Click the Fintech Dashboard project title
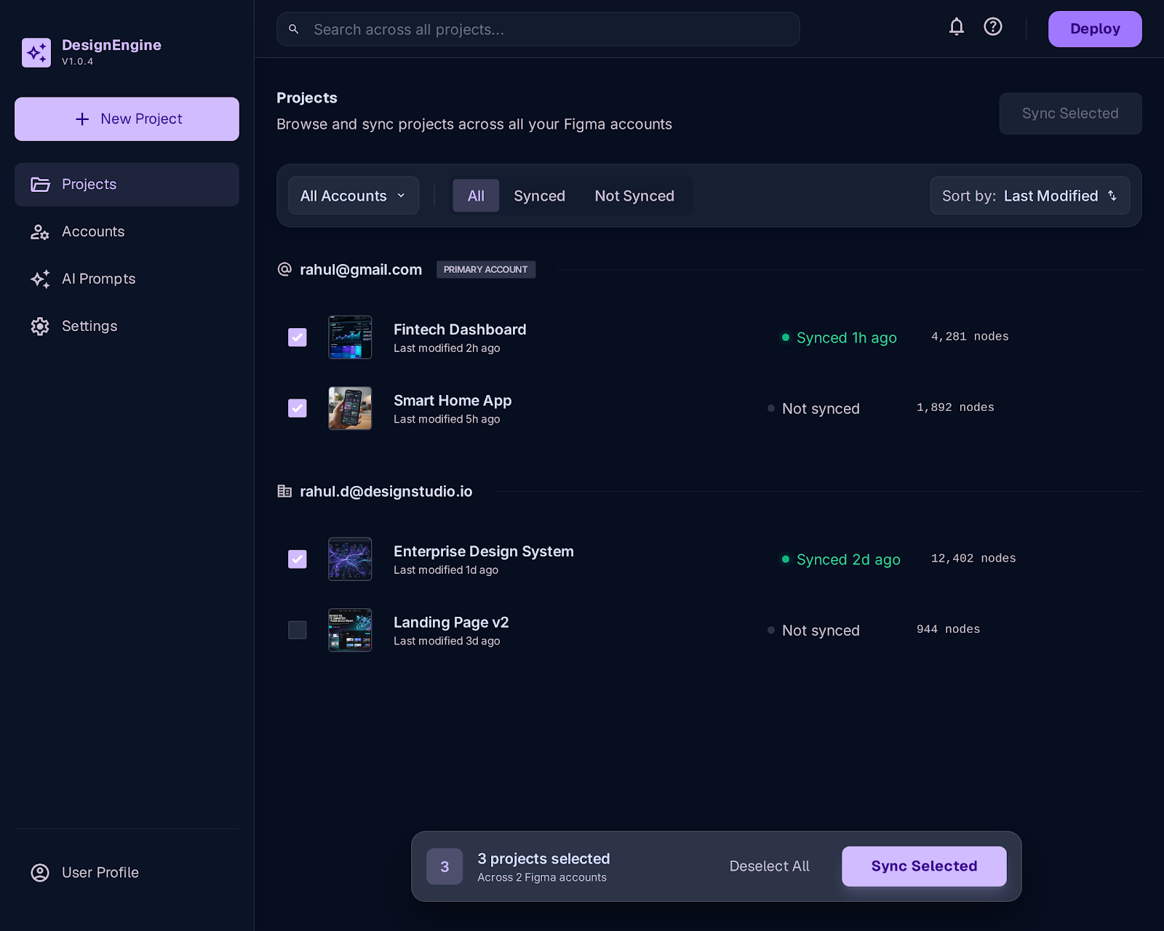Screen dimensions: 1164x931 (x=460, y=329)
